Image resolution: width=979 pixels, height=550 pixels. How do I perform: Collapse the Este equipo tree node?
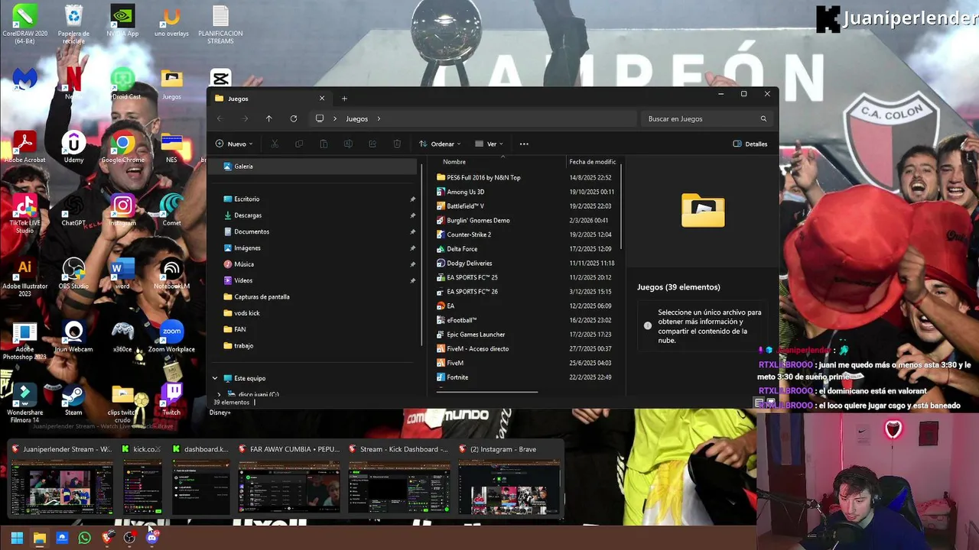pos(215,378)
